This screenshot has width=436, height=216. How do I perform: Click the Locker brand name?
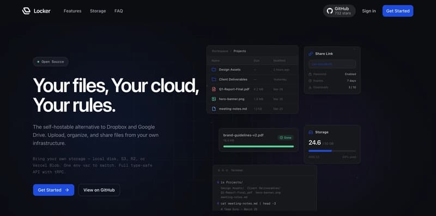tap(42, 11)
